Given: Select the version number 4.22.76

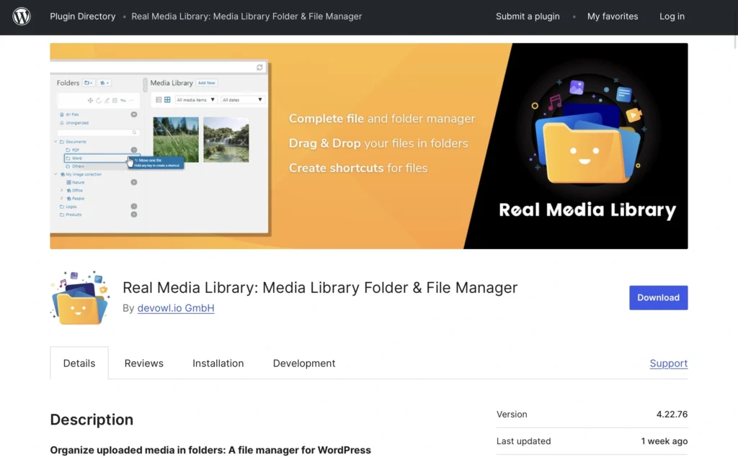Looking at the screenshot, I should (672, 415).
